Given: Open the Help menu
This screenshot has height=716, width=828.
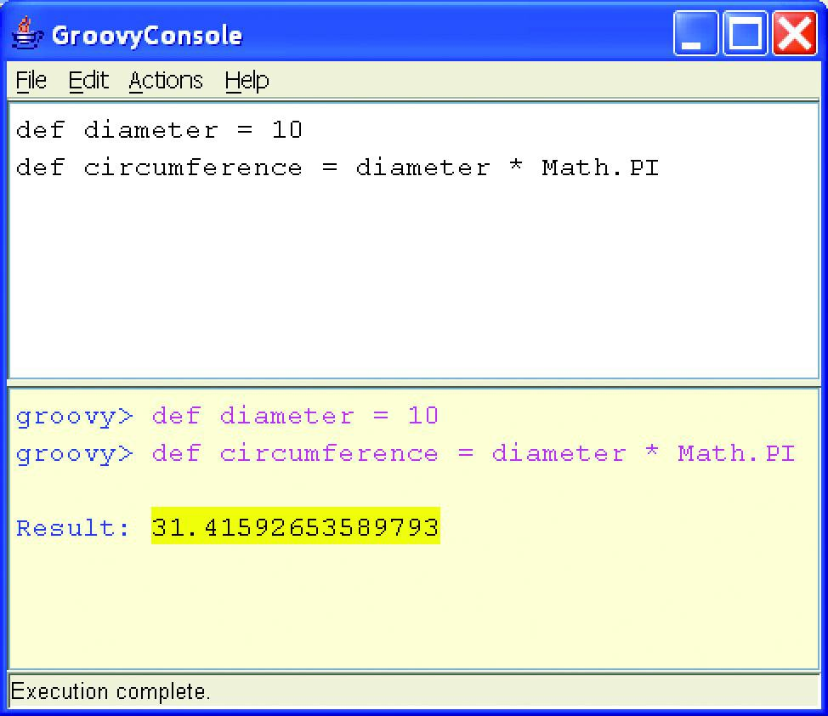Looking at the screenshot, I should [x=247, y=81].
